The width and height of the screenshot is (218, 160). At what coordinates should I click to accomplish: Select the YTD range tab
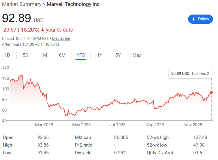click(81, 55)
